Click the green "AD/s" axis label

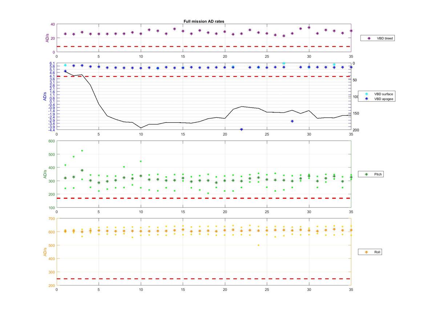(x=45, y=174)
